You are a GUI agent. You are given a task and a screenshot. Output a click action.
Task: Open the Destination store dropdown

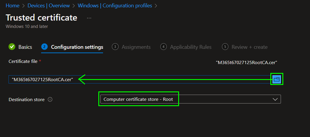pyautogui.click(x=190, y=99)
